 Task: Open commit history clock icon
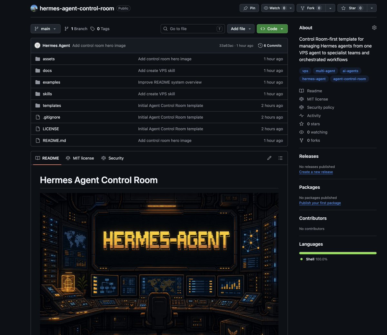(x=260, y=45)
